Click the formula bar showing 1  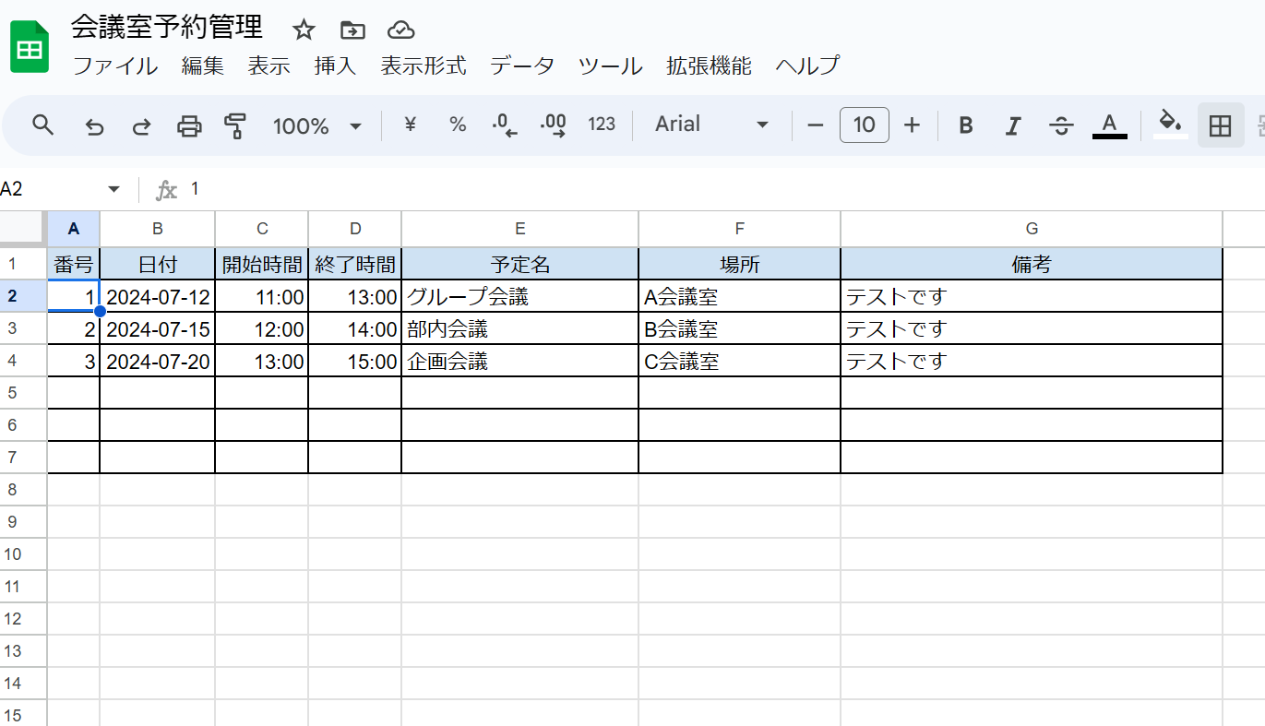pos(720,189)
